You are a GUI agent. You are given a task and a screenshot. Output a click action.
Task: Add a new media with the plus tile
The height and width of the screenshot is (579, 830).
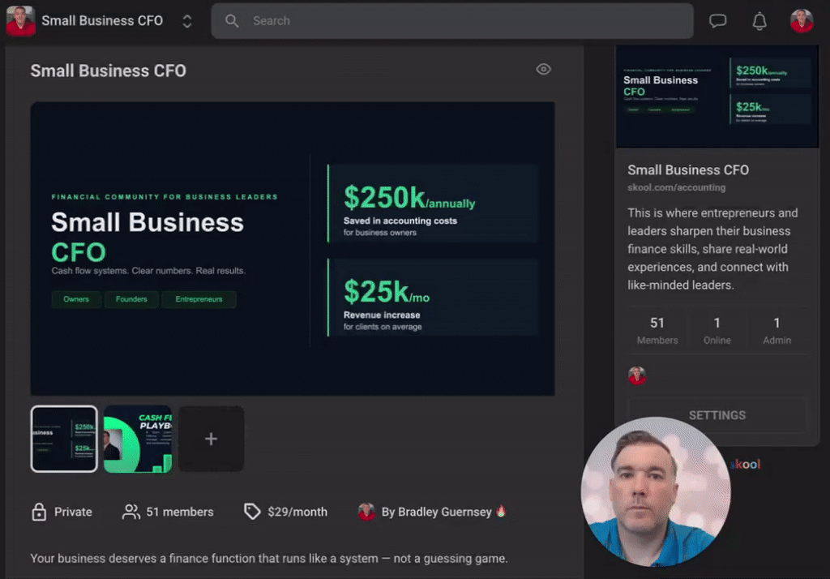click(x=211, y=439)
